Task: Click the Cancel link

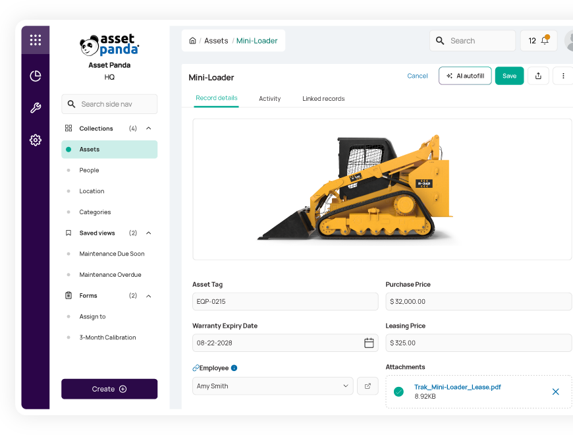Action: [x=418, y=76]
